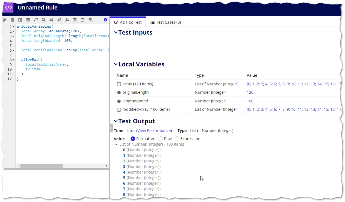The width and height of the screenshot is (345, 202).
Task: Click the indent code toolbar icon
Action: click(20, 20)
